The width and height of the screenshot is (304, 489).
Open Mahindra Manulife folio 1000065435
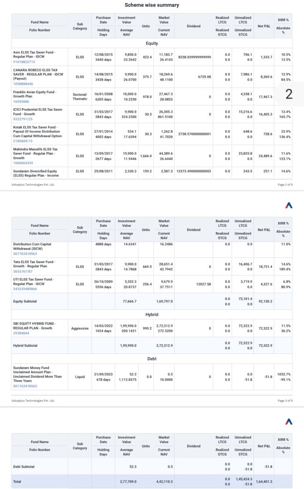[23, 163]
